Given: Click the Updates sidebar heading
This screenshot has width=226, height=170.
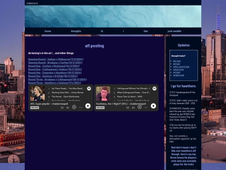Looking at the screenshot, I should coord(184,45).
